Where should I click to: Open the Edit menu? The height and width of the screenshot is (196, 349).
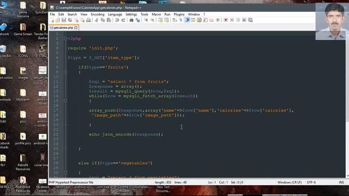tap(61, 14)
